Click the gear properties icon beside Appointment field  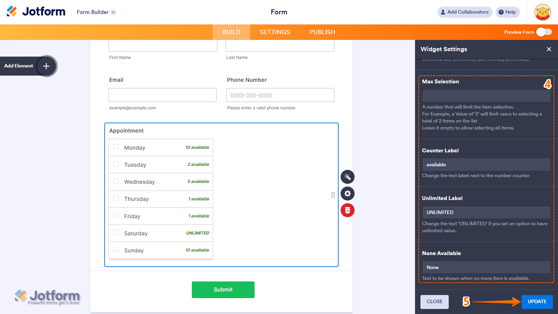[x=347, y=193]
